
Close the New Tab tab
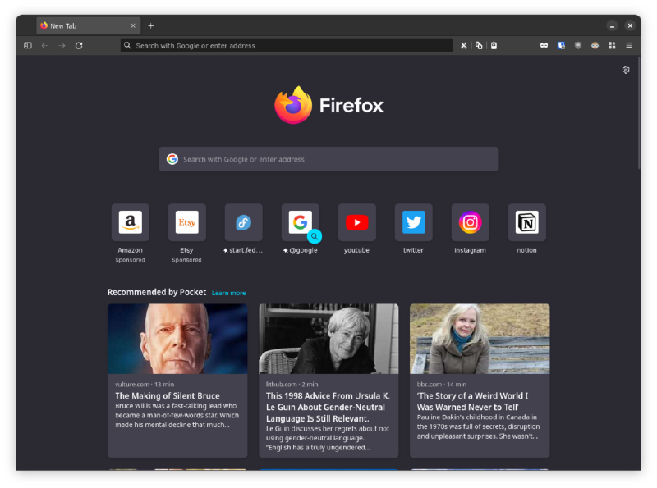pyautogui.click(x=133, y=26)
